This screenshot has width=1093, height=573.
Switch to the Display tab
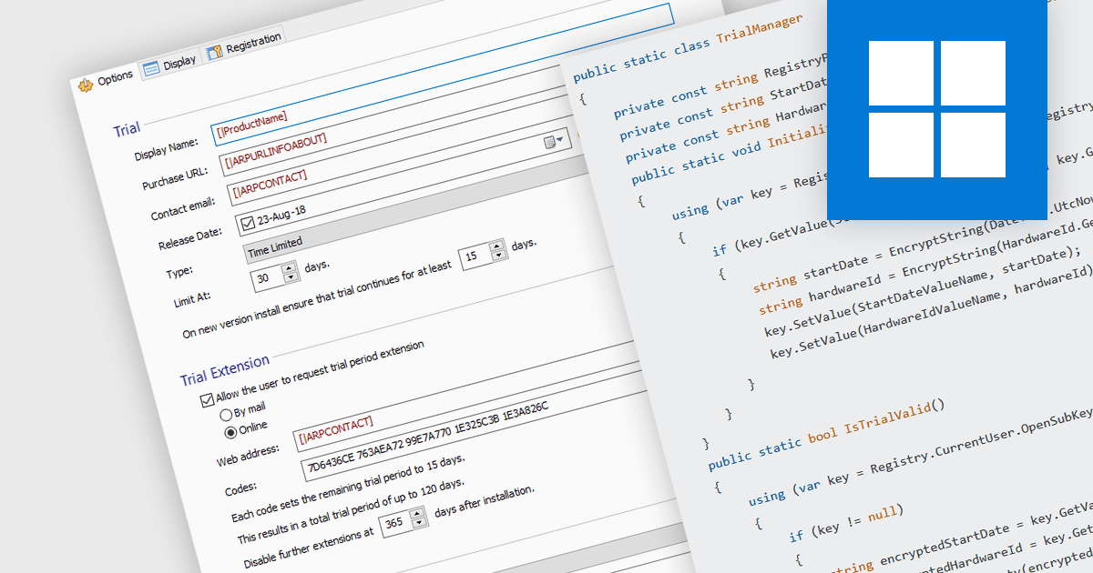(179, 62)
